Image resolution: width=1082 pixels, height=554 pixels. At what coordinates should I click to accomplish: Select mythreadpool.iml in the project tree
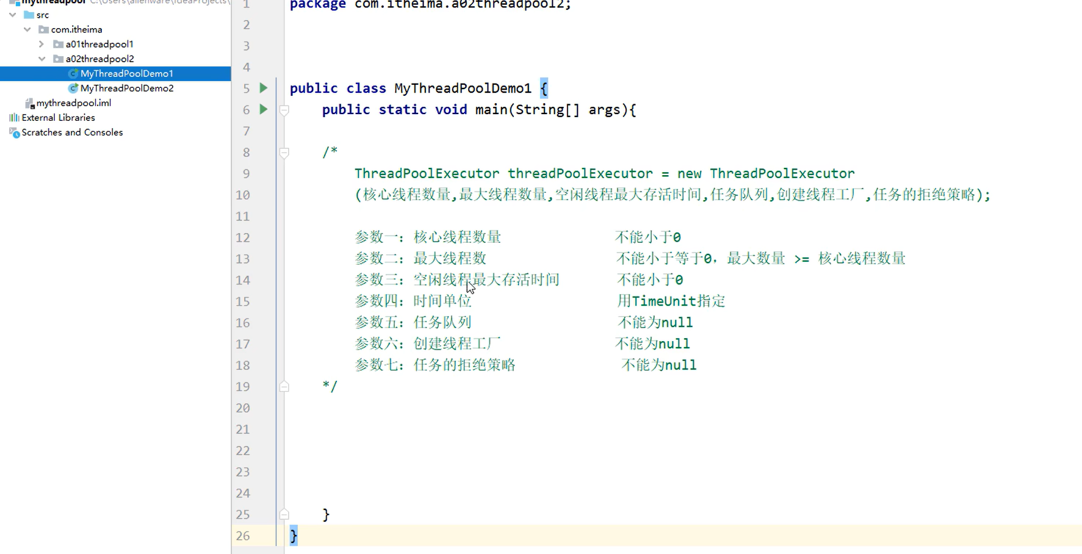pyautogui.click(x=73, y=103)
